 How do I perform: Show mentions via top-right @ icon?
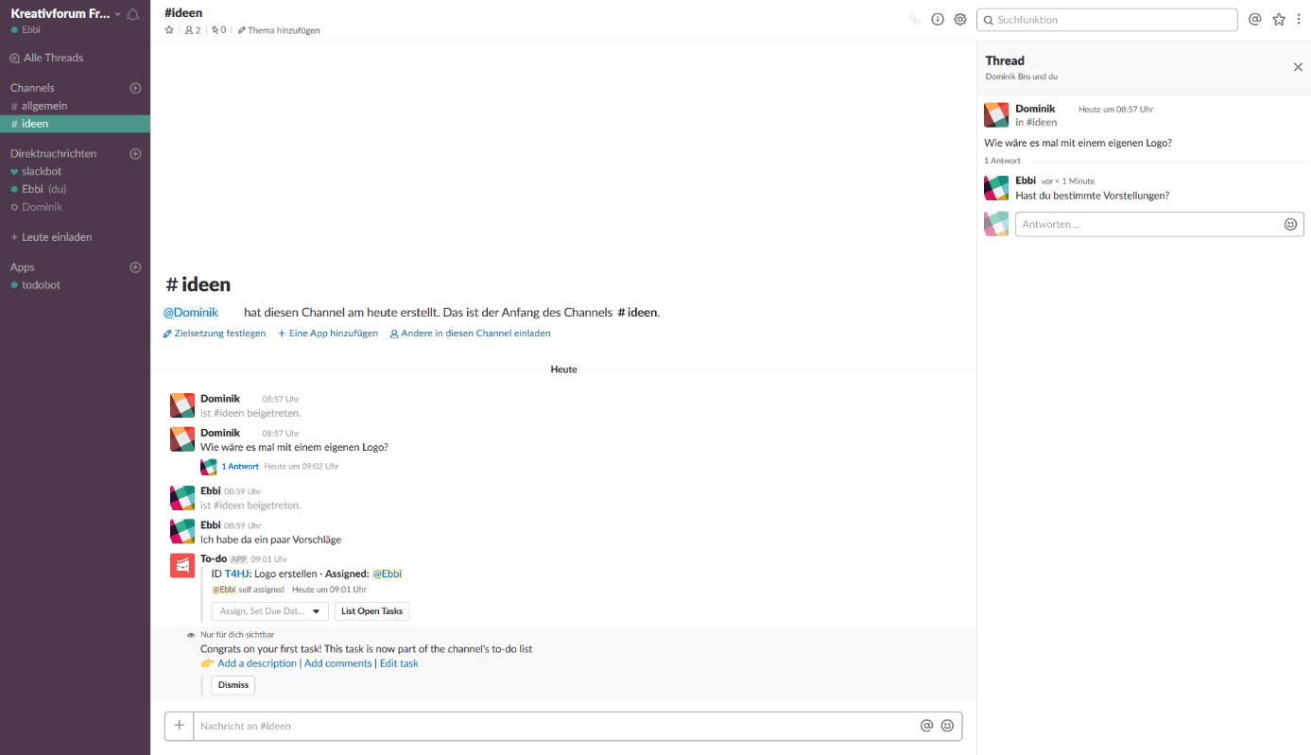point(1255,19)
